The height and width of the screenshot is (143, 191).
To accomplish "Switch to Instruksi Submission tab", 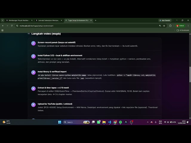I will (x=48, y=21).
